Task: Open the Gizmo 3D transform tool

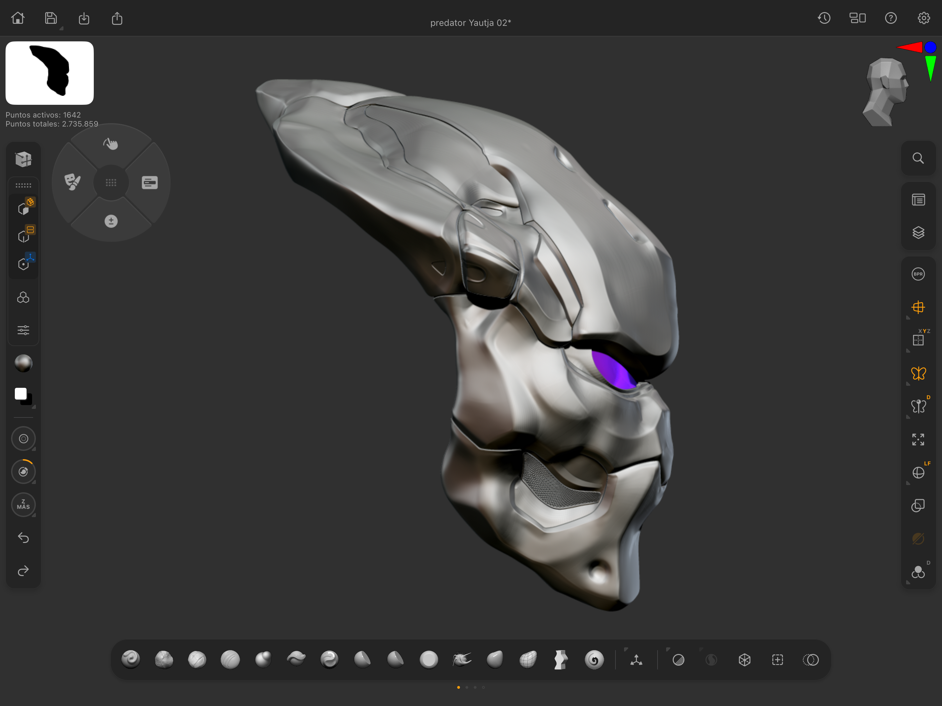Action: 636,660
